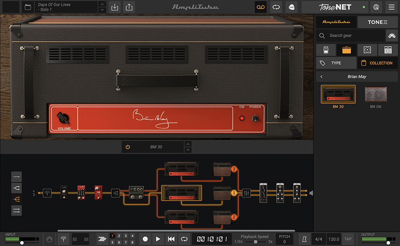Select the BM DK cabinet thumbnail
Image resolution: width=400 pixels, height=246 pixels.
[x=375, y=94]
